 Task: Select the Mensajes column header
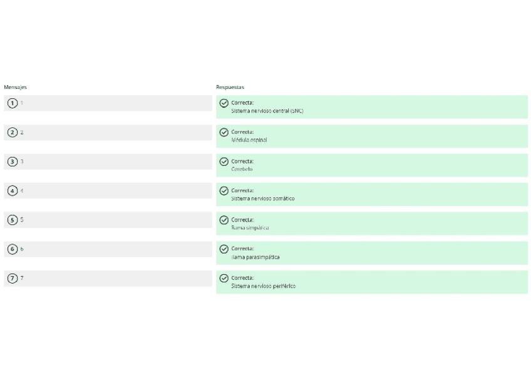coord(15,87)
